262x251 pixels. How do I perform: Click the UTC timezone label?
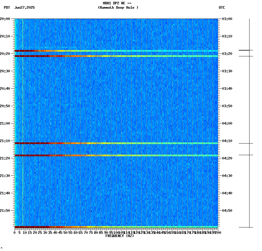[222, 8]
